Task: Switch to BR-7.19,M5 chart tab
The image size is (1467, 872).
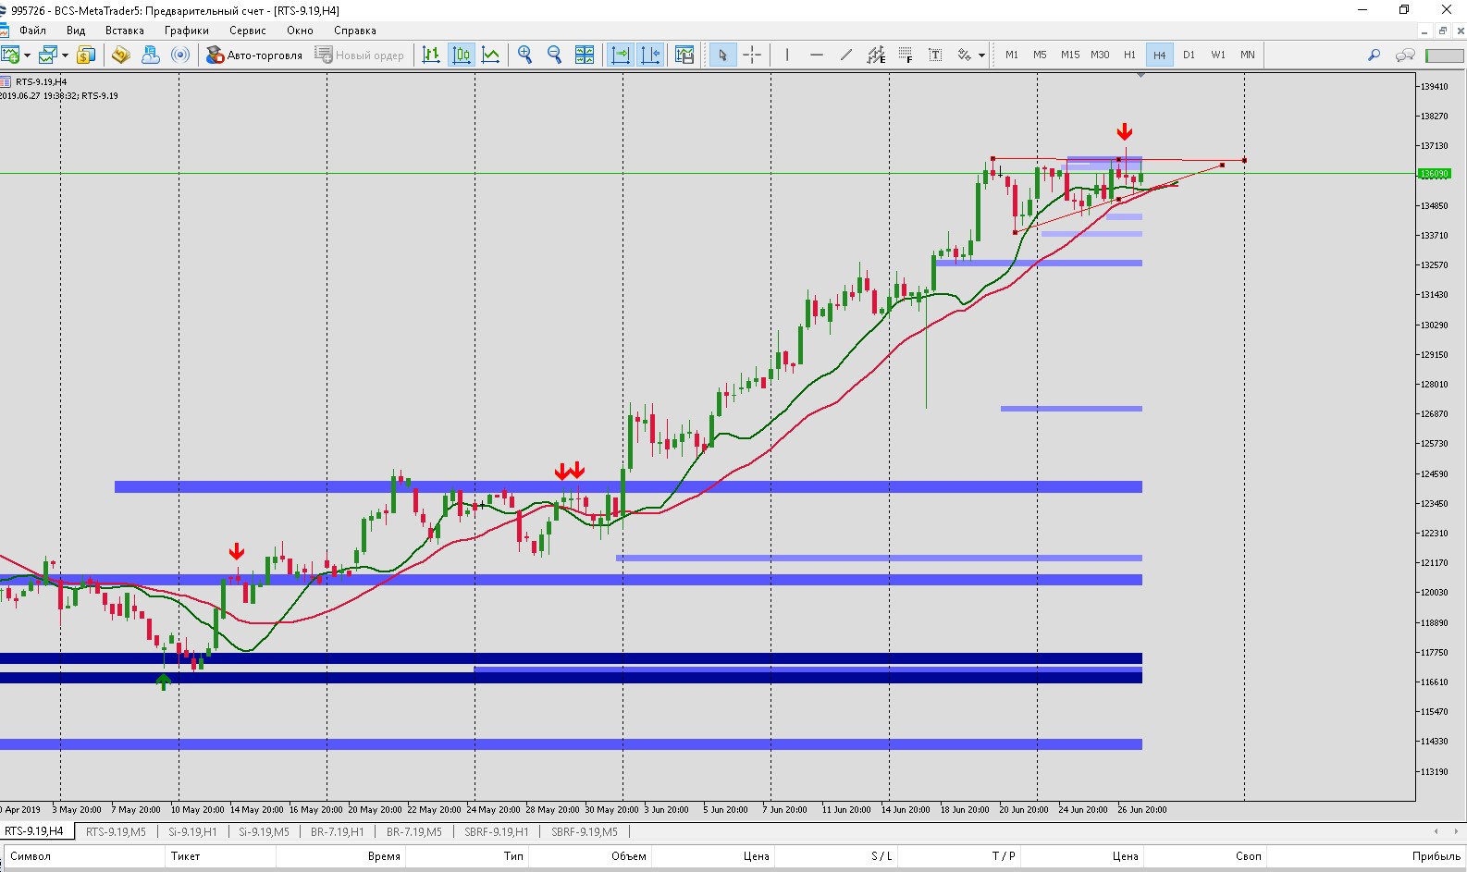Action: (x=413, y=832)
